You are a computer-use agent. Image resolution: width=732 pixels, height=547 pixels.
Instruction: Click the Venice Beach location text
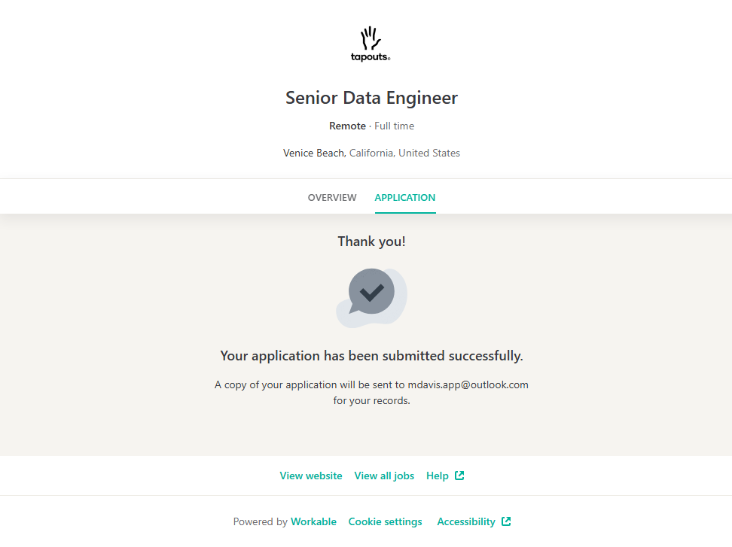click(314, 153)
